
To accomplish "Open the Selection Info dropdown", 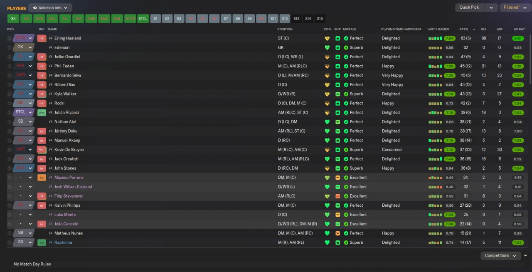I will point(50,8).
